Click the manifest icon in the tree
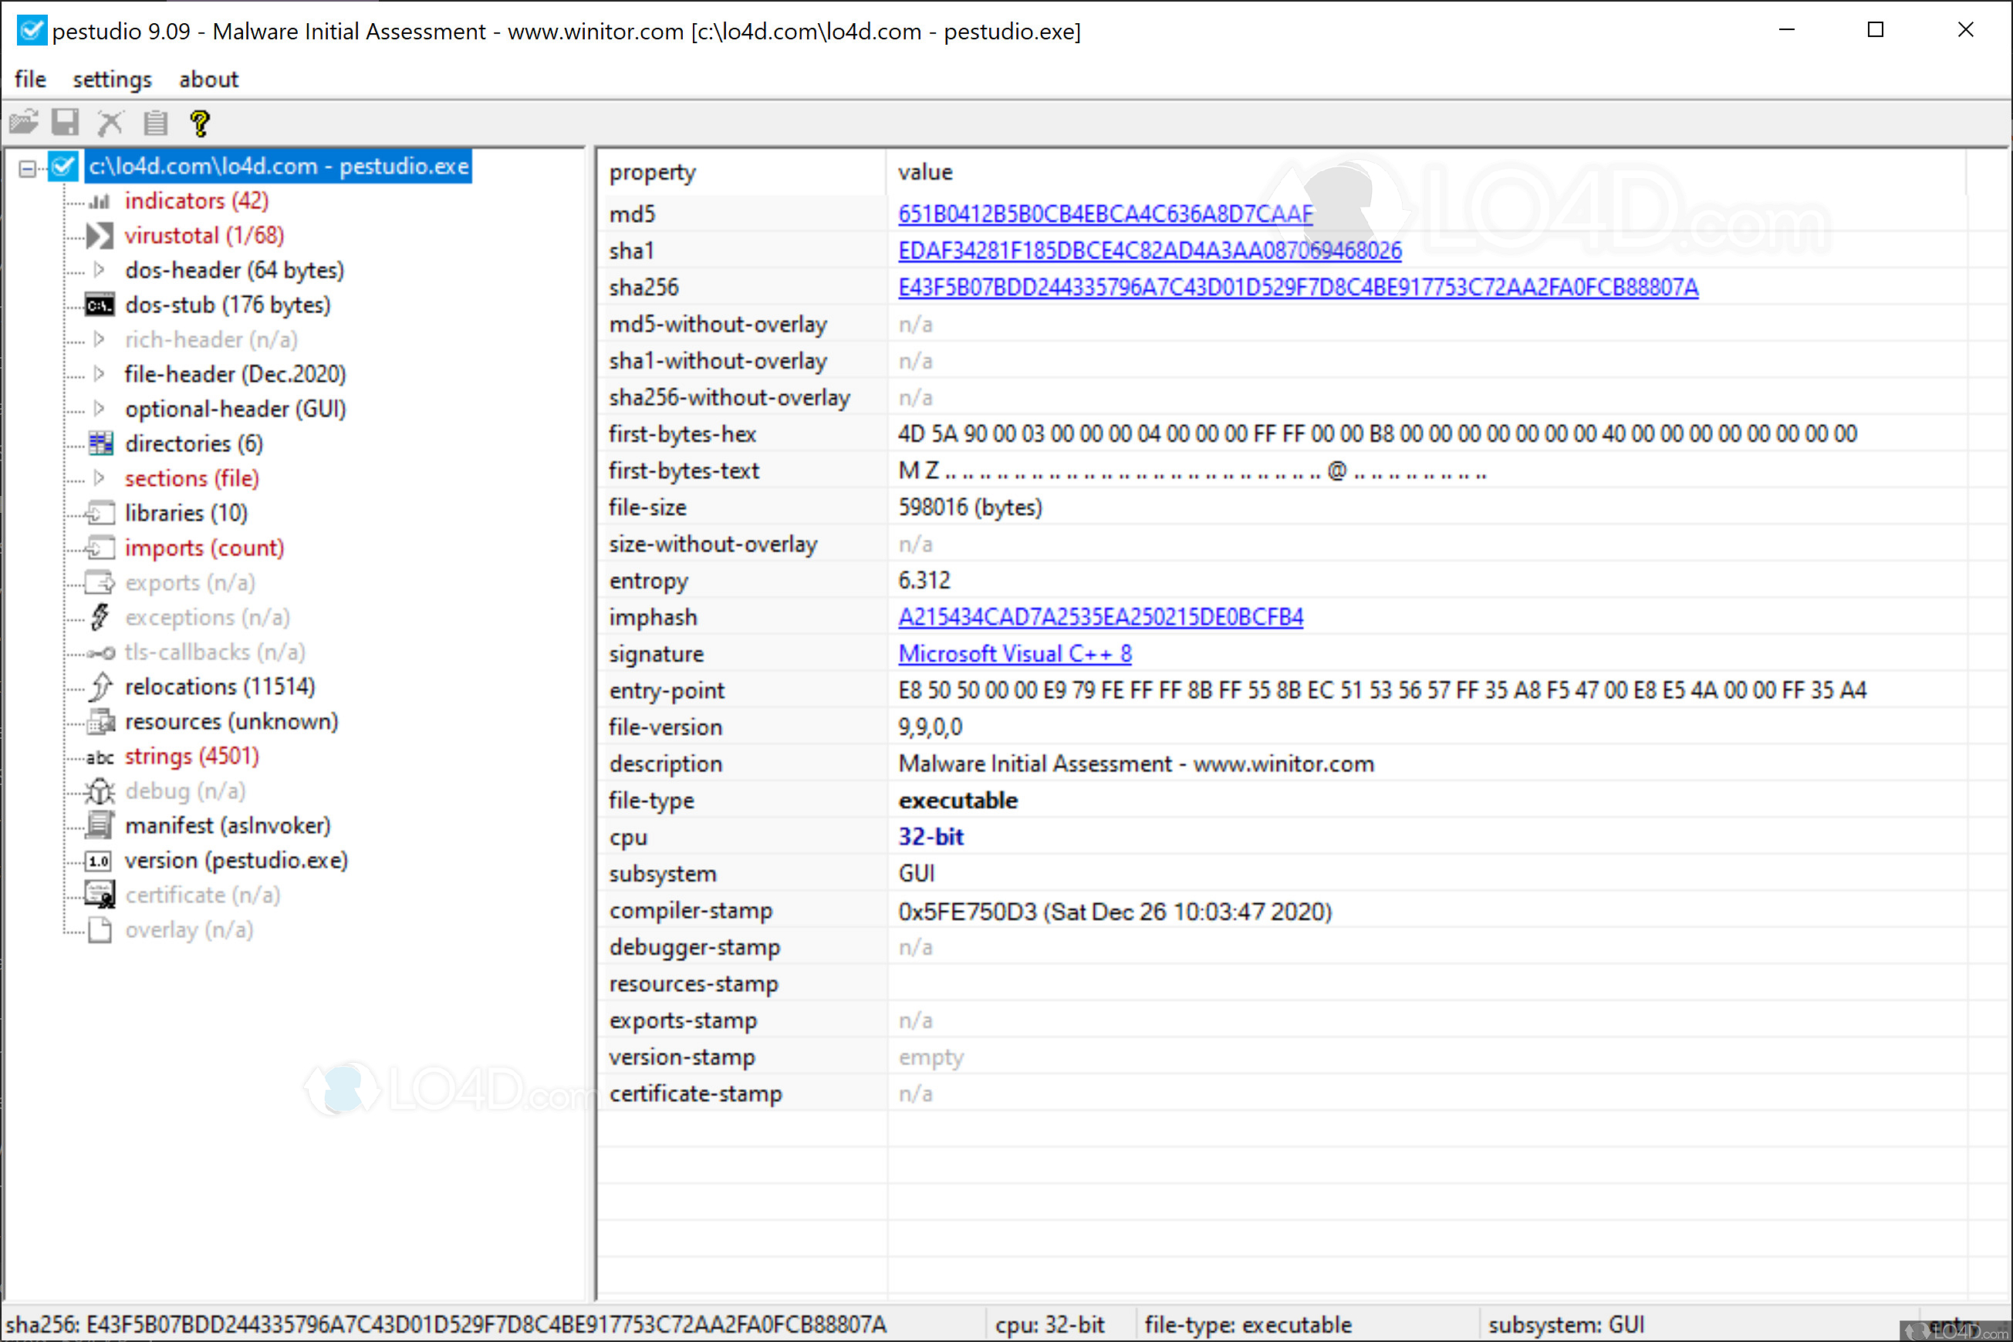 (x=100, y=825)
